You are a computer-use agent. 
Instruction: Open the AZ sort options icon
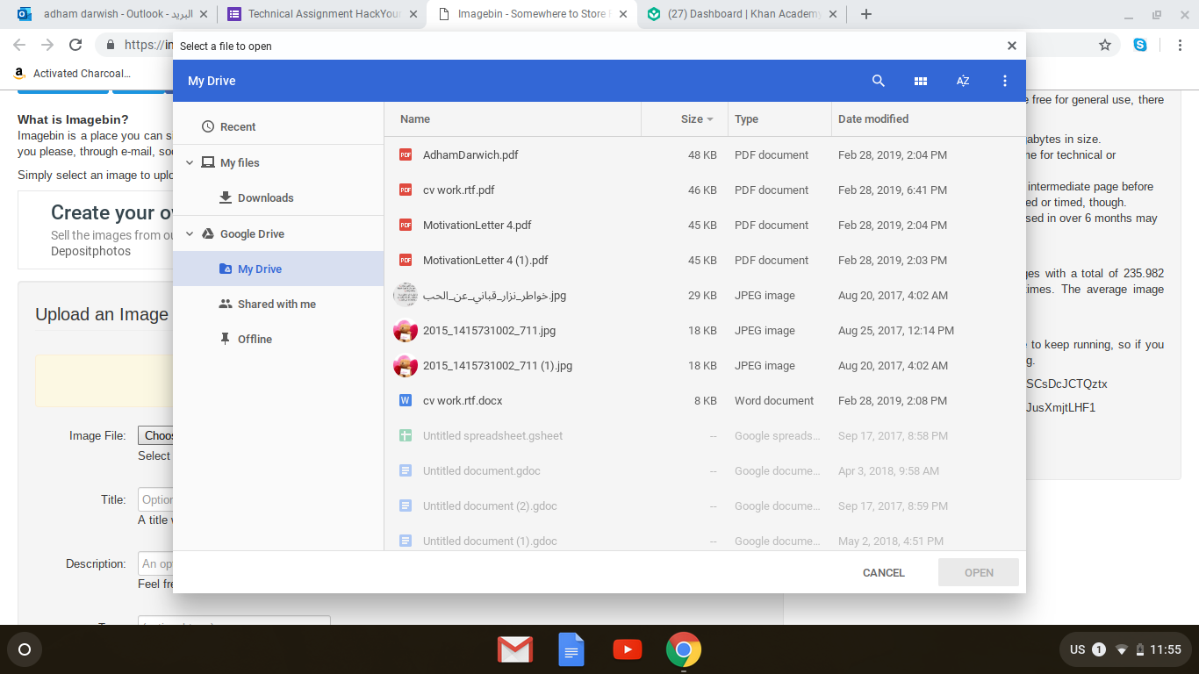point(963,81)
